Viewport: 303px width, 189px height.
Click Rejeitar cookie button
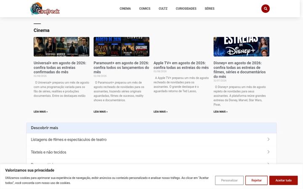click(x=256, y=180)
